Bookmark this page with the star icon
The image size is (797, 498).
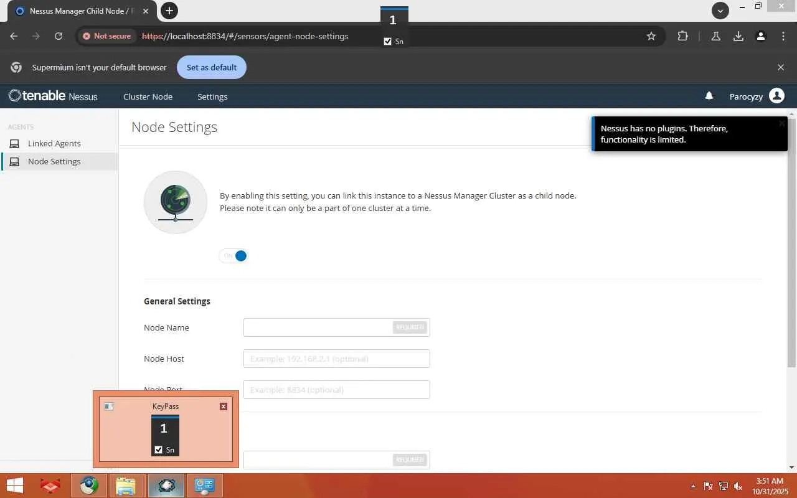point(651,36)
